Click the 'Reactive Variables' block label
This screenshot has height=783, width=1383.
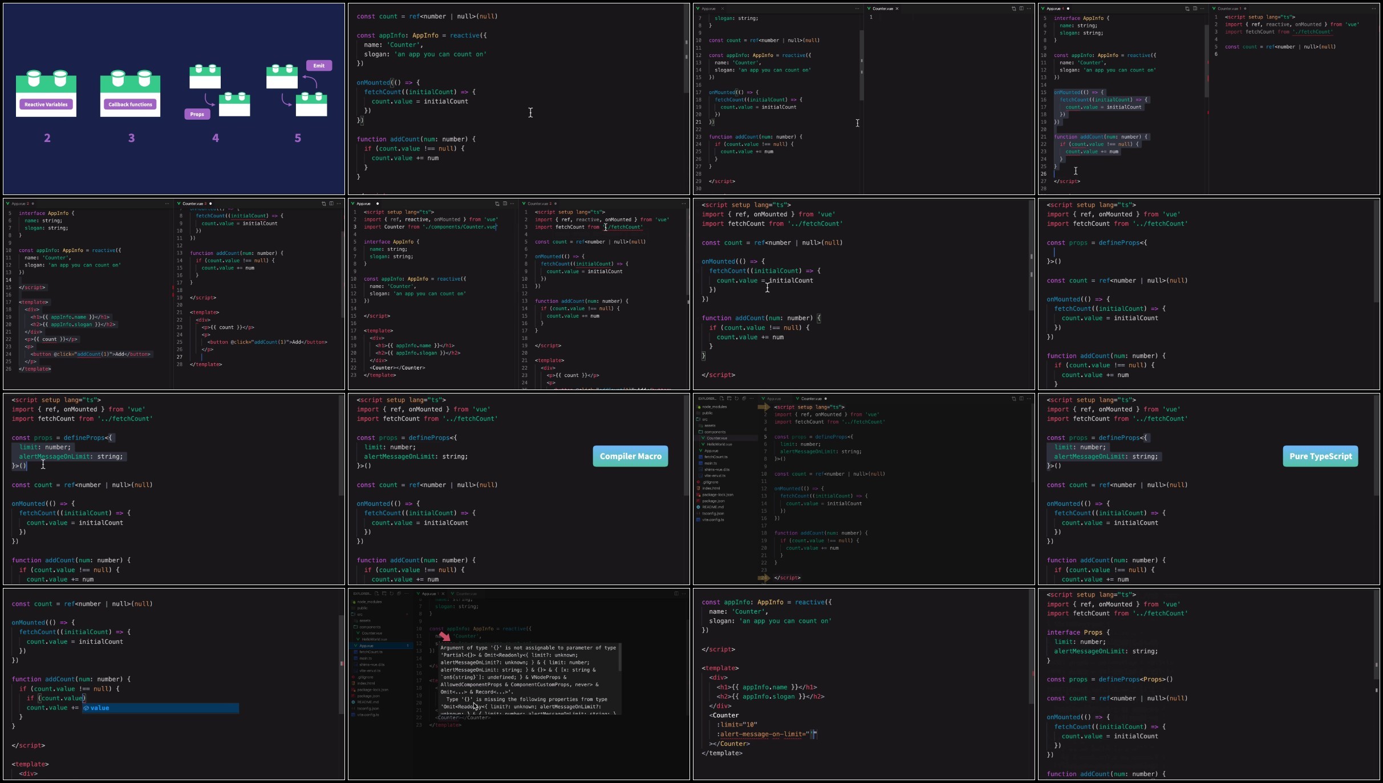[x=46, y=104]
